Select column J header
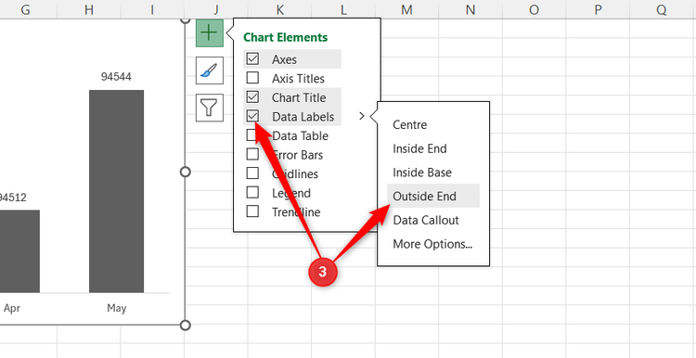This screenshot has height=358, width=696. [x=216, y=9]
